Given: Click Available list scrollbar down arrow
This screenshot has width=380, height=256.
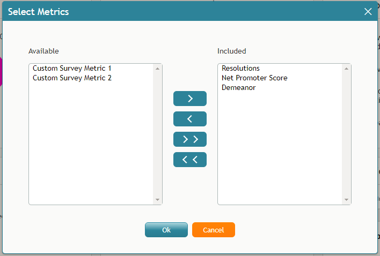Looking at the screenshot, I should tap(157, 200).
